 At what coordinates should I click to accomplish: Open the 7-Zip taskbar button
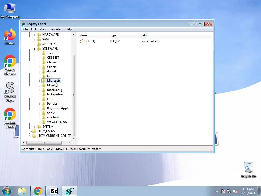click(54, 191)
